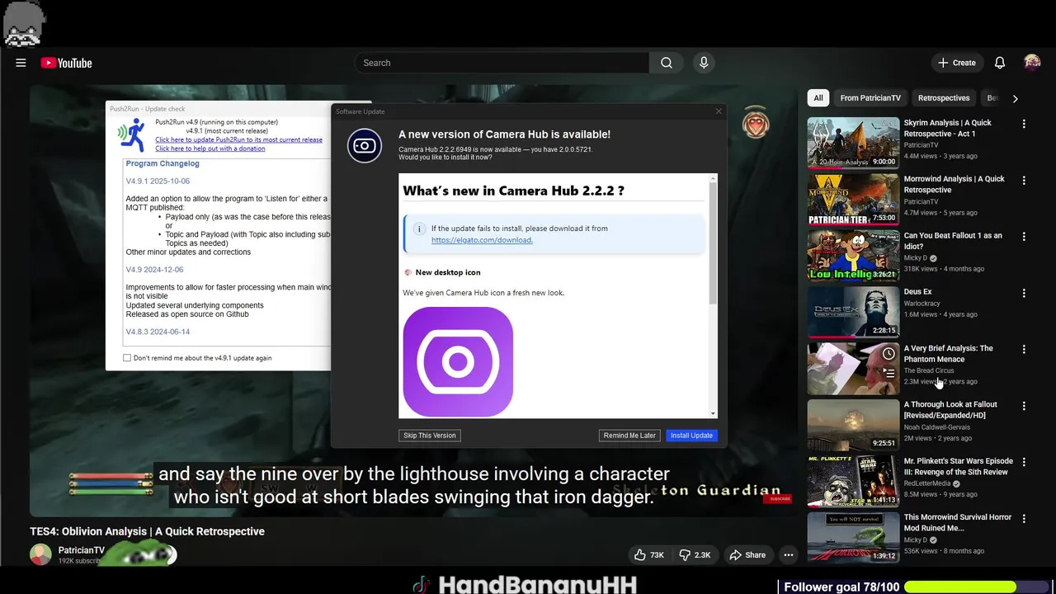This screenshot has width=1056, height=594.
Task: Click add-to-queue icon on Phantom Menace thumbnail
Action: 889,373
